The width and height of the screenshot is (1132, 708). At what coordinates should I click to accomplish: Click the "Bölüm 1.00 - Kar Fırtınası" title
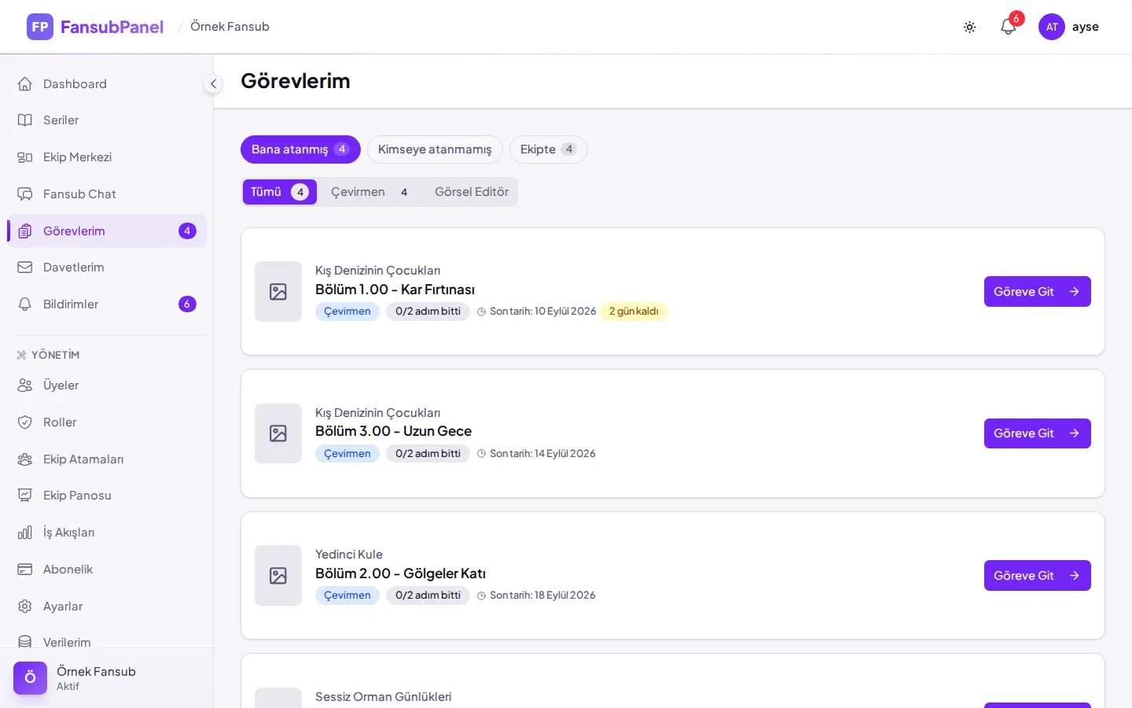pos(395,289)
